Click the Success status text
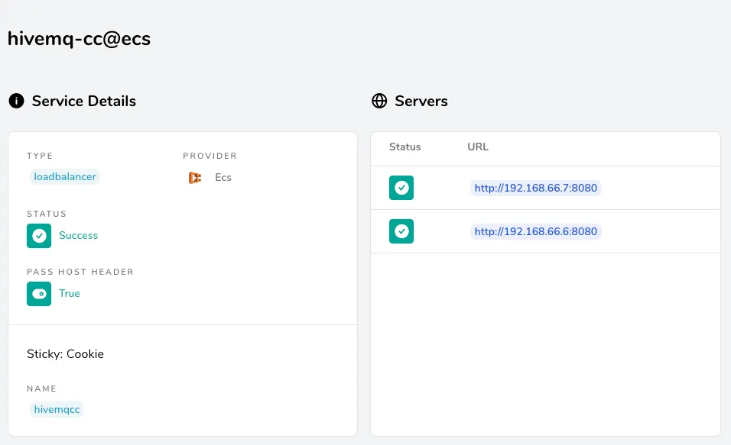The width and height of the screenshot is (731, 445). click(x=78, y=236)
